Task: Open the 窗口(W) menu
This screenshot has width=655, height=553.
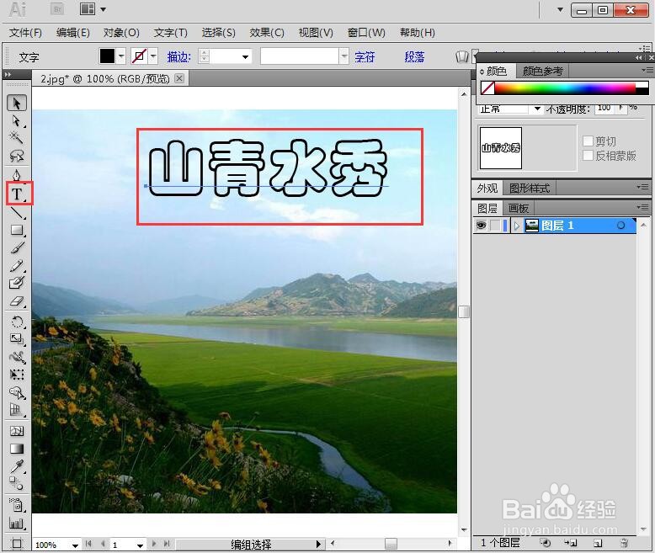Action: [x=366, y=33]
